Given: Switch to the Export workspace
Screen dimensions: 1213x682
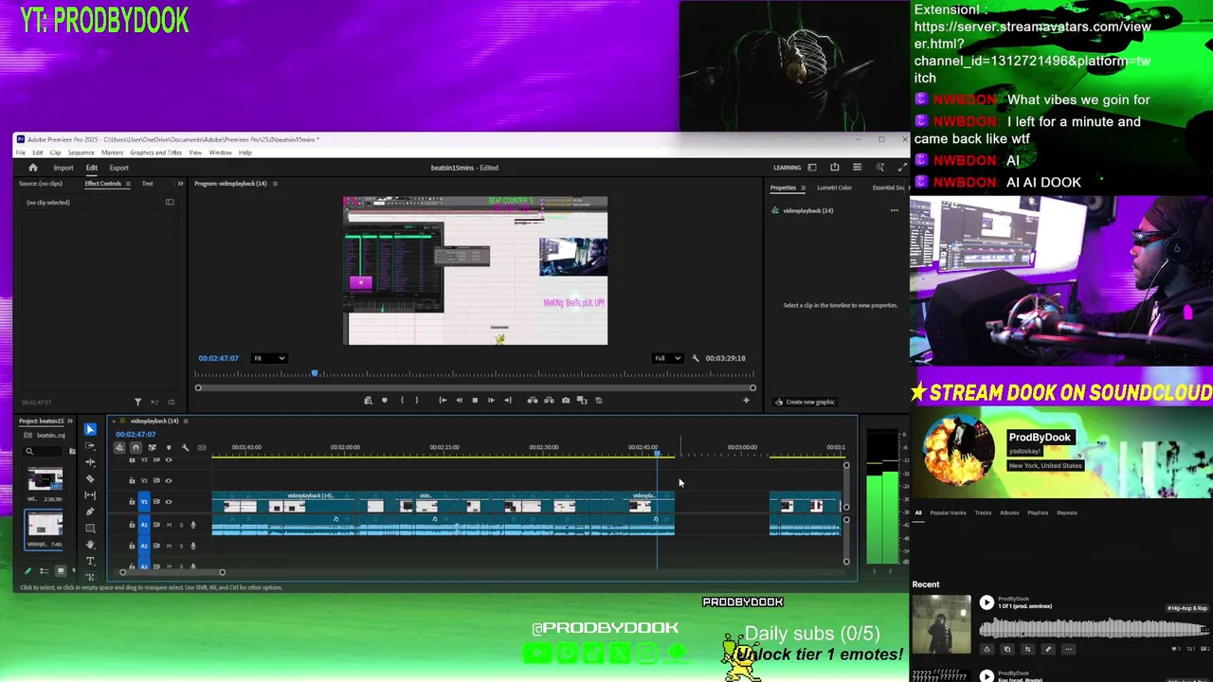Looking at the screenshot, I should pos(118,168).
